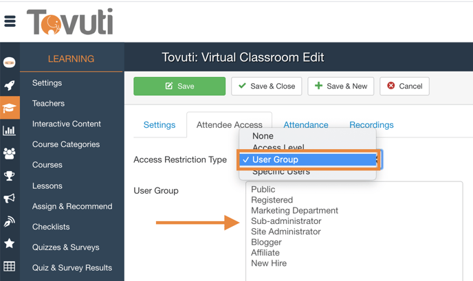Choose None in restriction type dropdown

307,136
